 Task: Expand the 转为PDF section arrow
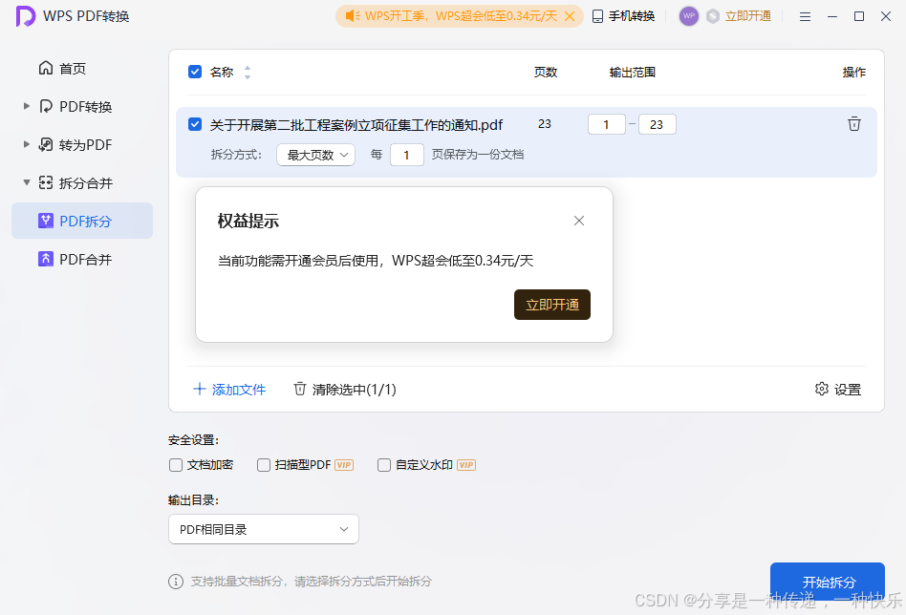27,144
